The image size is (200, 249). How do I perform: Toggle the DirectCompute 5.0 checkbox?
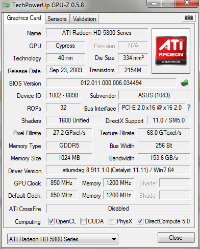click(x=140, y=221)
